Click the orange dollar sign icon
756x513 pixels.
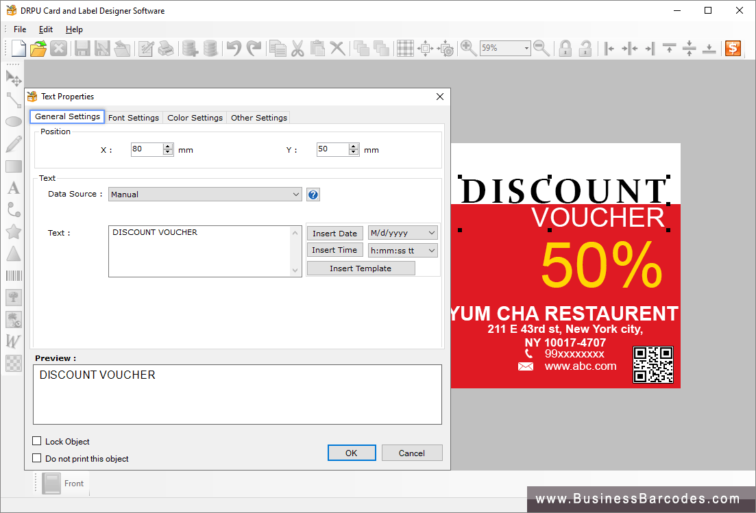coord(733,48)
